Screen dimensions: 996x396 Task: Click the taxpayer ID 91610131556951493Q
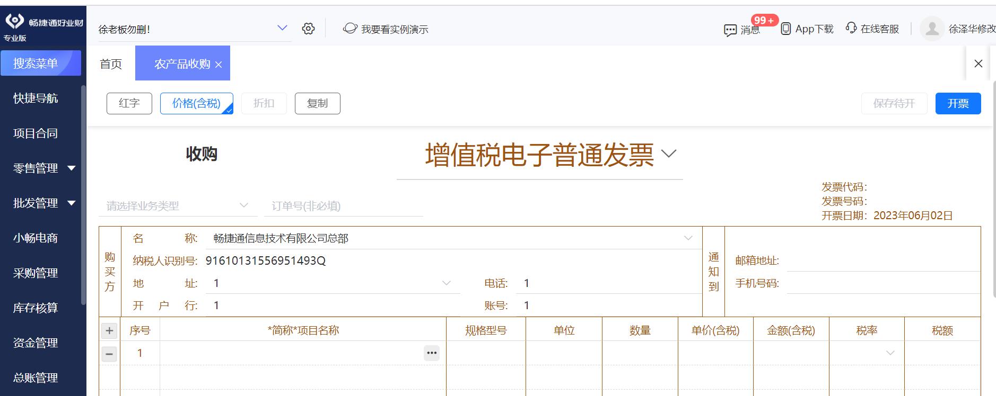pos(266,260)
